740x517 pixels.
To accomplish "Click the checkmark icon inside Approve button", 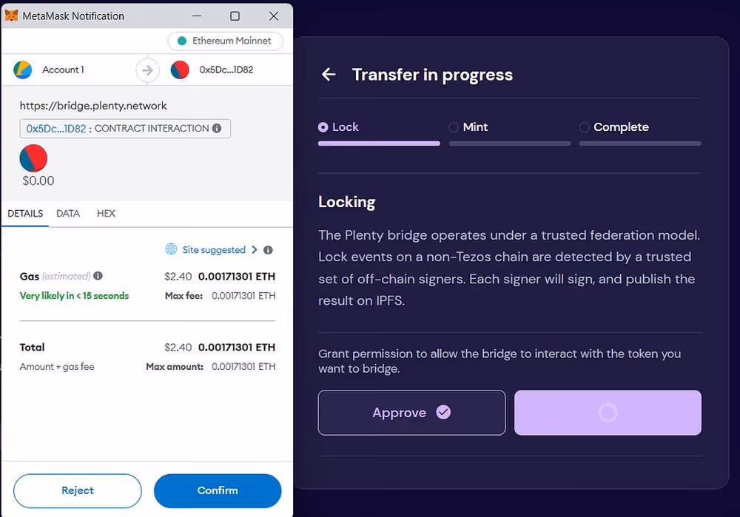I will (x=443, y=412).
